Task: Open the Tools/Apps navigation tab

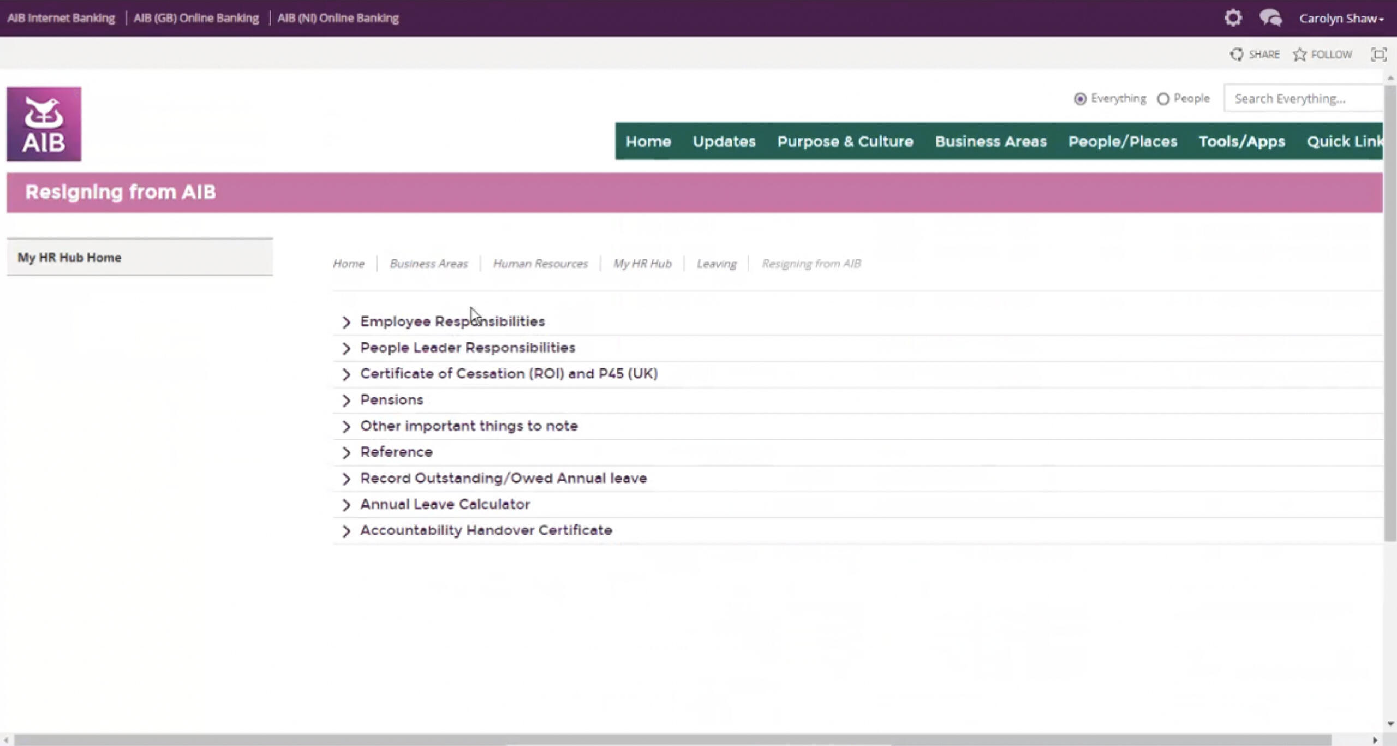Action: (1241, 141)
